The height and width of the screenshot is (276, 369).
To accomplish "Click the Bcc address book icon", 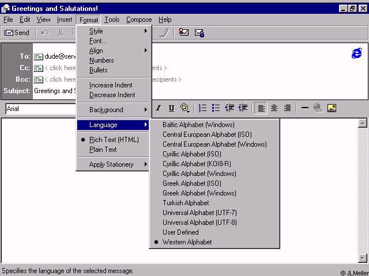I will click(x=39, y=80).
